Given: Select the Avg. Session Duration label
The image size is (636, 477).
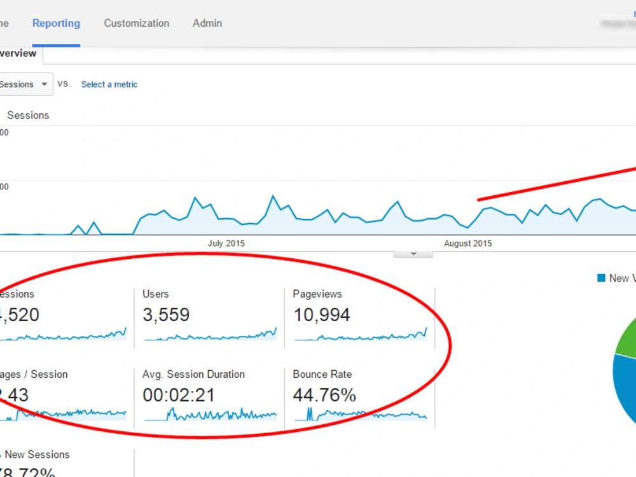Looking at the screenshot, I should (x=193, y=374).
